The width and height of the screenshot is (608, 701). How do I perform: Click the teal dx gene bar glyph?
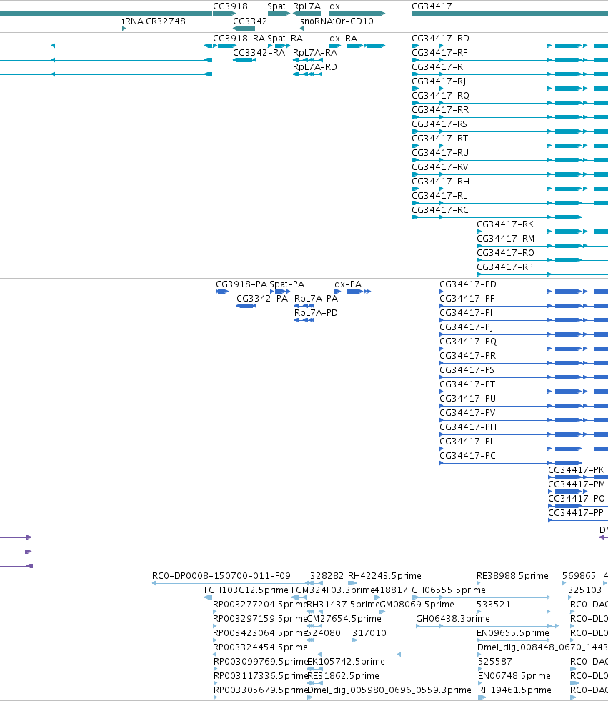[357, 14]
